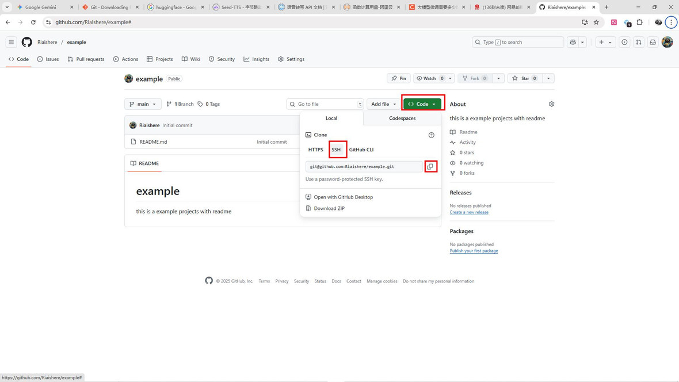Click the SSH clone URL text field
Screen dimensions: 679x382
click(x=364, y=166)
